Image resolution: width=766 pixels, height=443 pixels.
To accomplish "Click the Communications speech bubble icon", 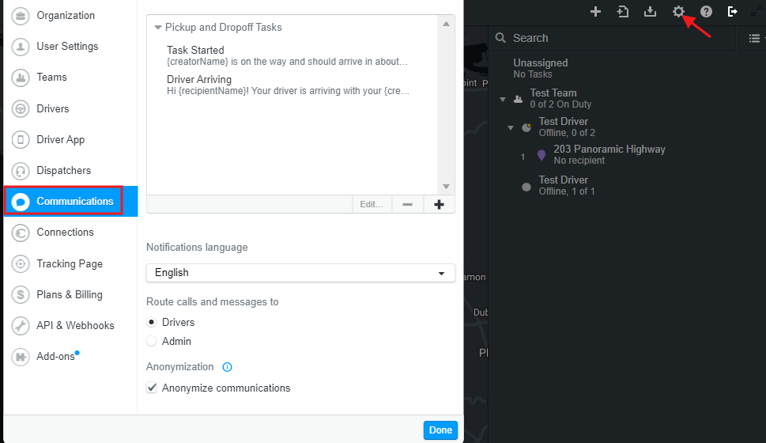I will [21, 202].
